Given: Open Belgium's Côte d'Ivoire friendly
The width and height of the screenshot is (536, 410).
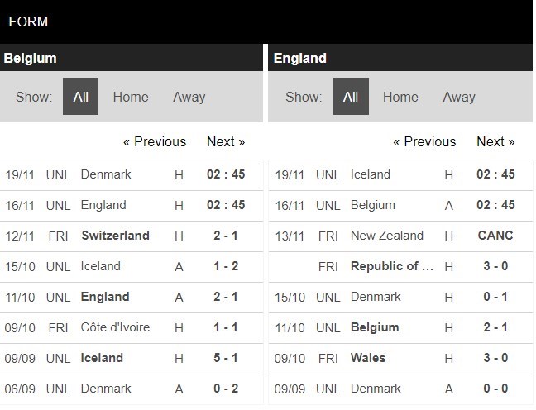Looking at the screenshot, I should point(115,327).
